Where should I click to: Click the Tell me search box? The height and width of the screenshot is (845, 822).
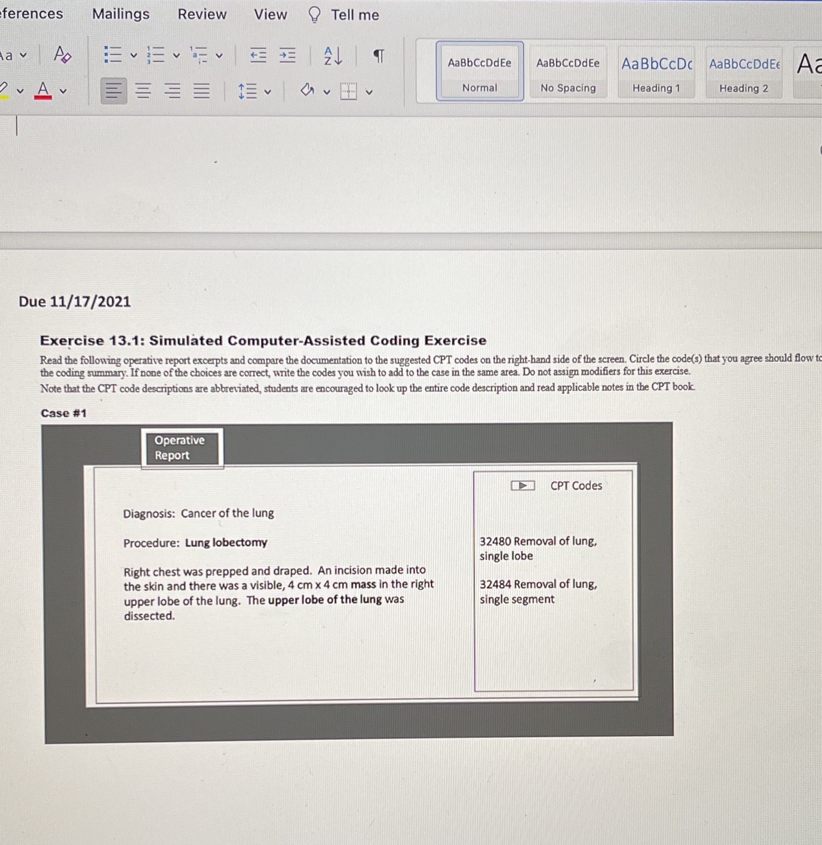point(343,15)
